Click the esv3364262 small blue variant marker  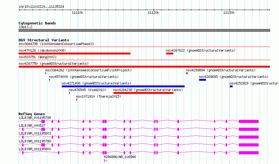coord(46,73)
